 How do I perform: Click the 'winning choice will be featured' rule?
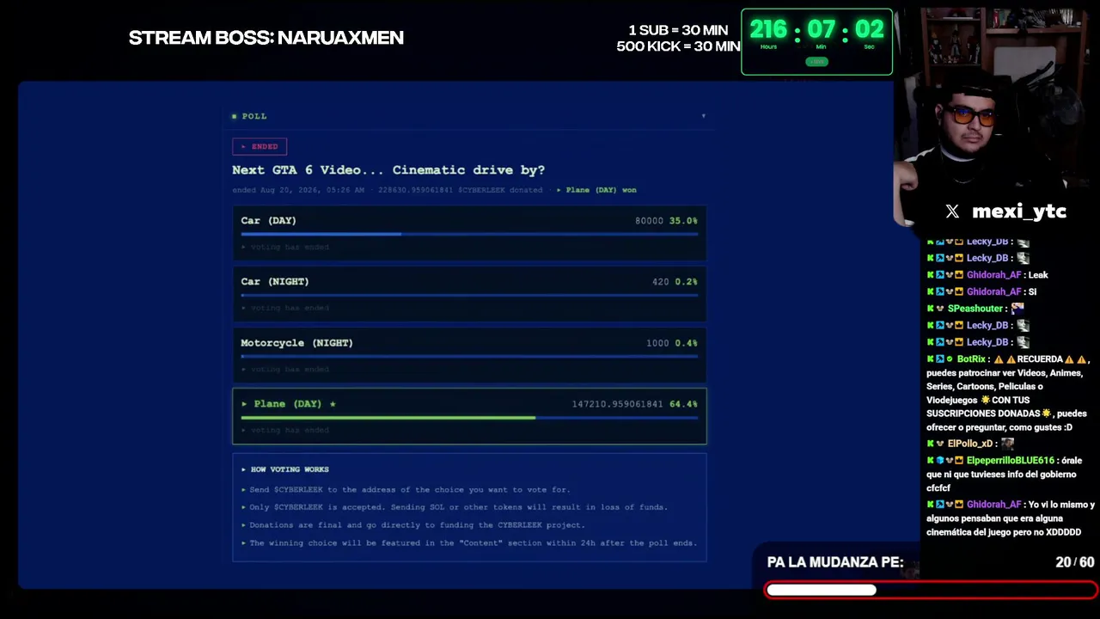[x=474, y=543]
